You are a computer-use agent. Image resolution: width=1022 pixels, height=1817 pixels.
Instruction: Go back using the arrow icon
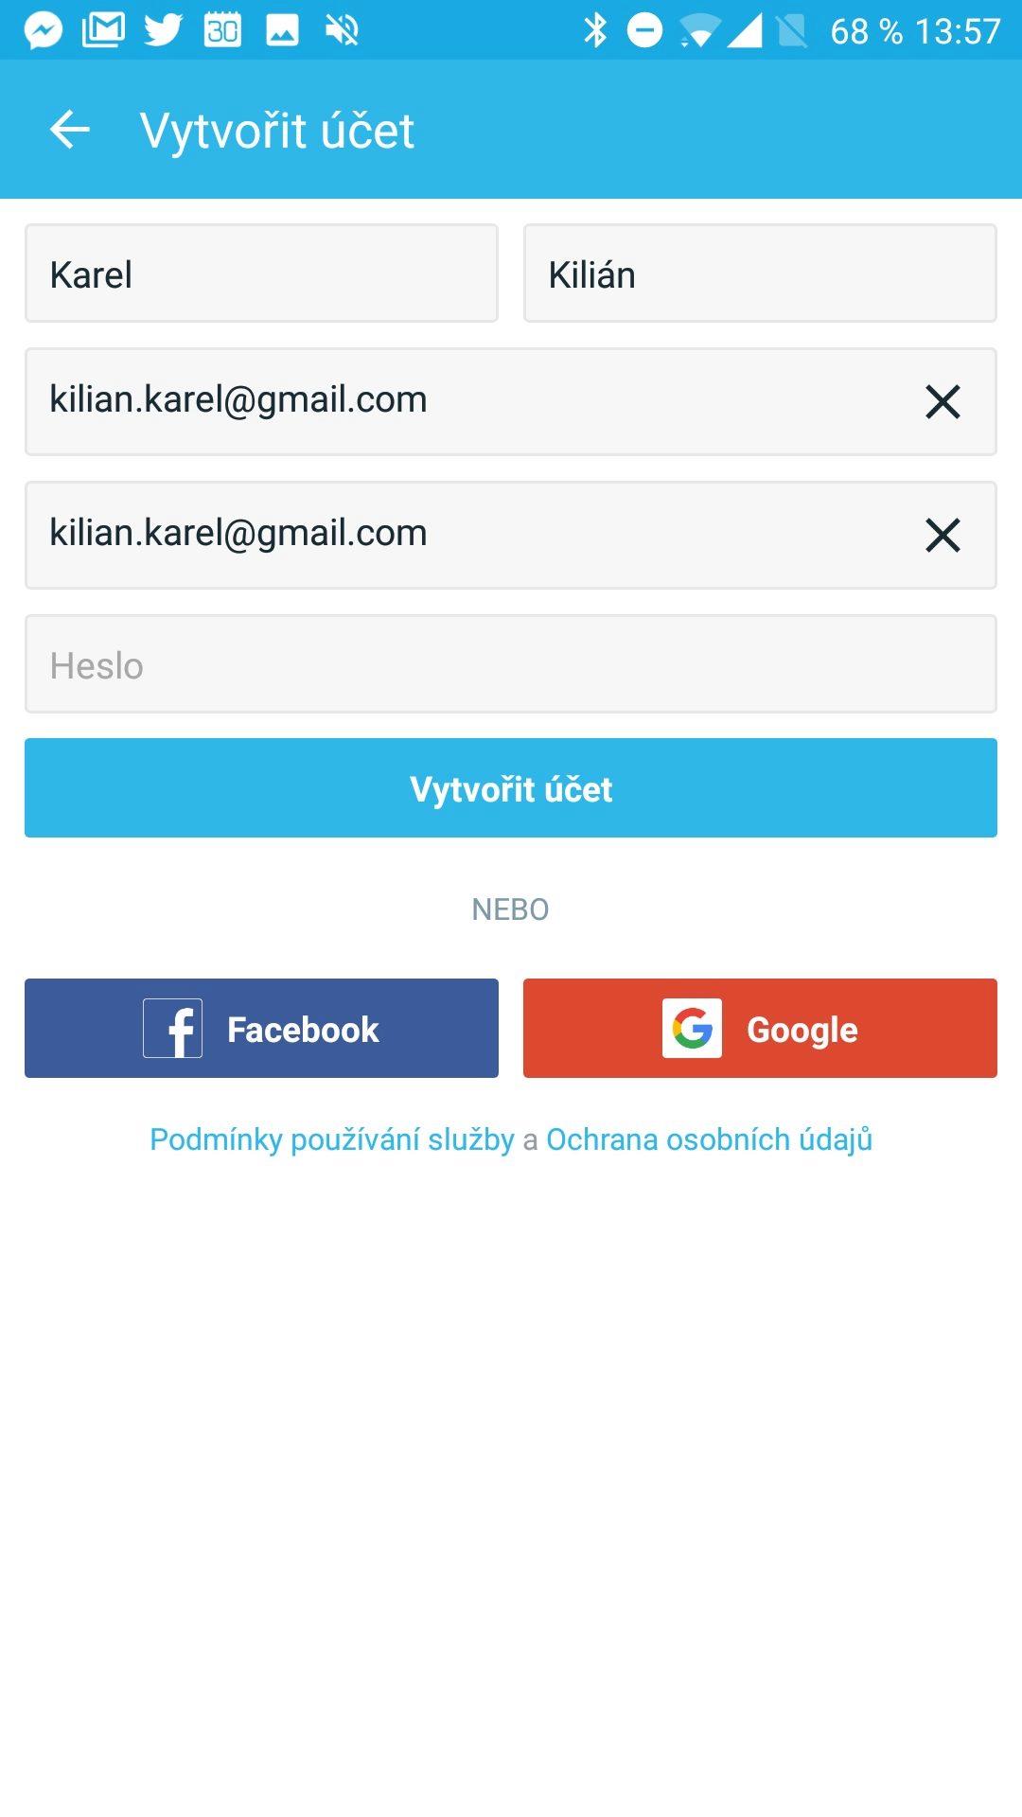[69, 130]
